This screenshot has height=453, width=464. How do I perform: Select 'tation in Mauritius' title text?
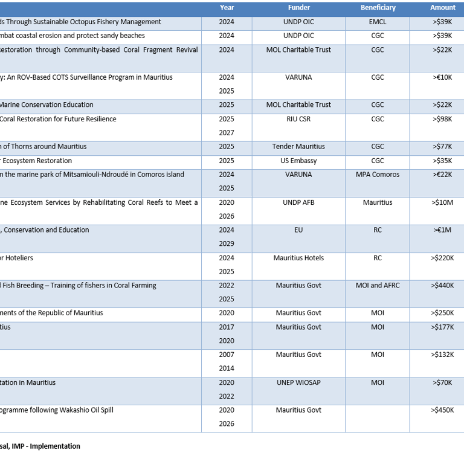[28, 382]
